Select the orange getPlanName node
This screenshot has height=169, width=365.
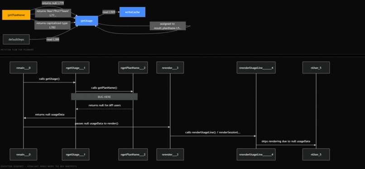click(x=16, y=15)
